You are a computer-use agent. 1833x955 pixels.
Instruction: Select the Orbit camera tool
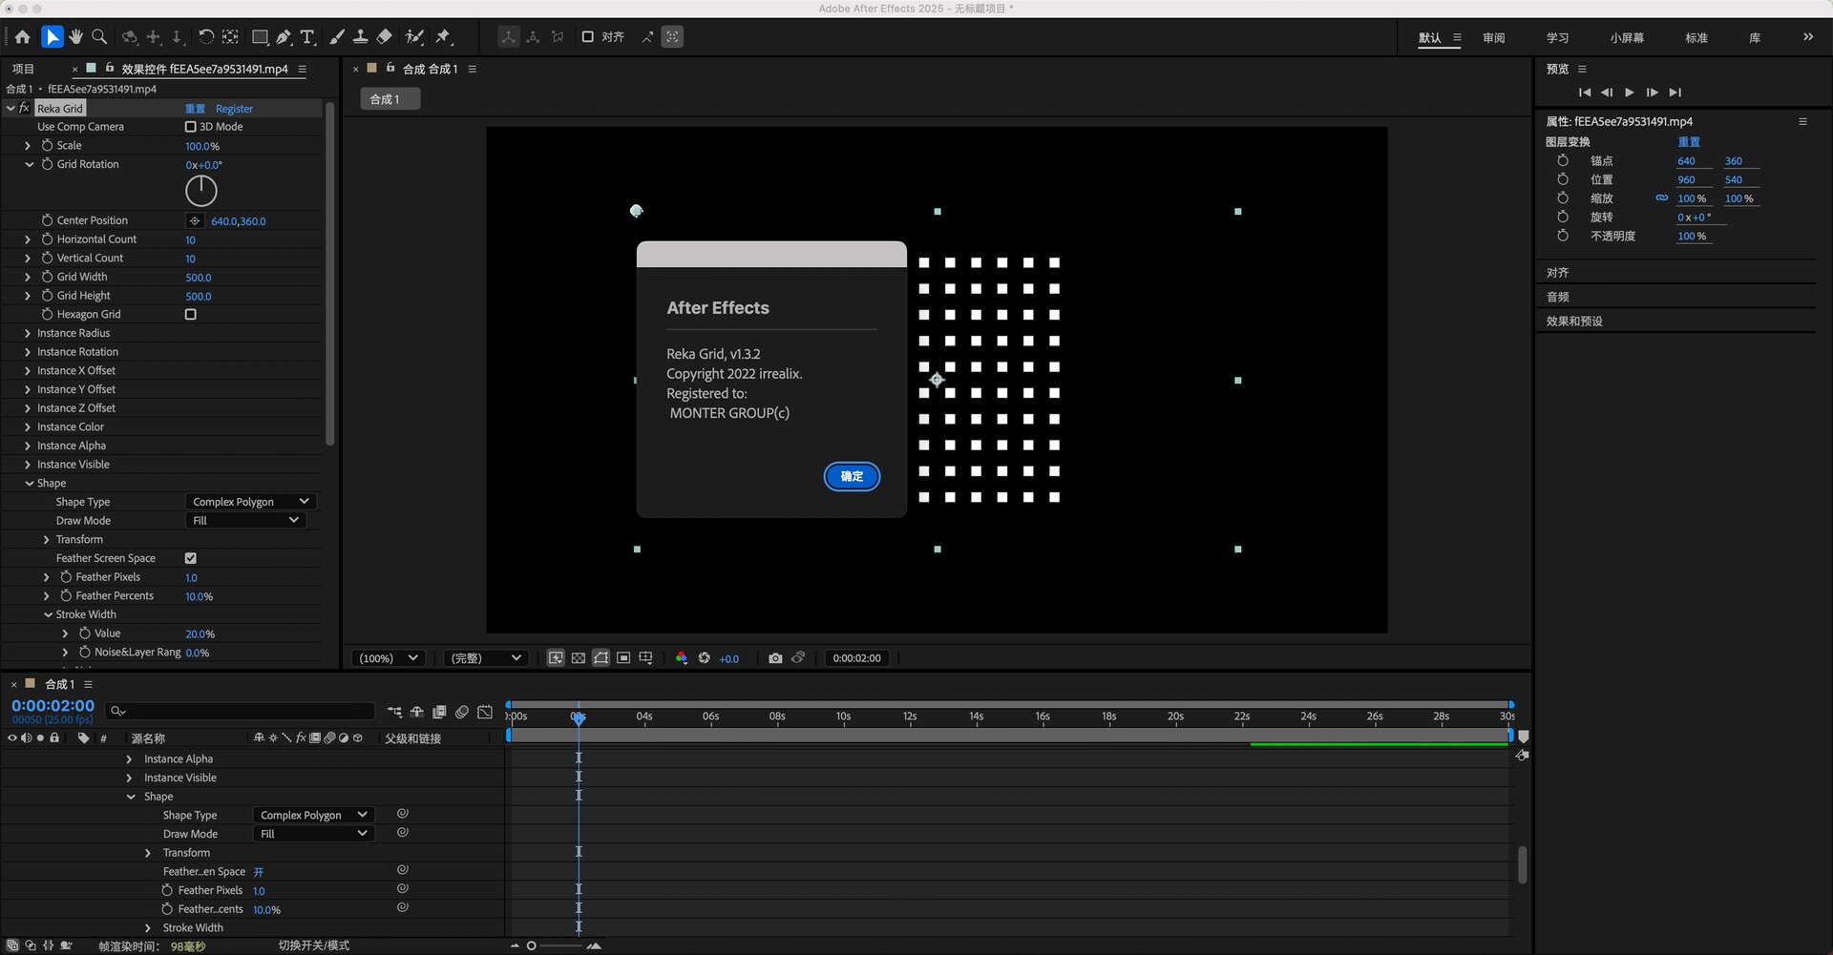[x=130, y=37]
